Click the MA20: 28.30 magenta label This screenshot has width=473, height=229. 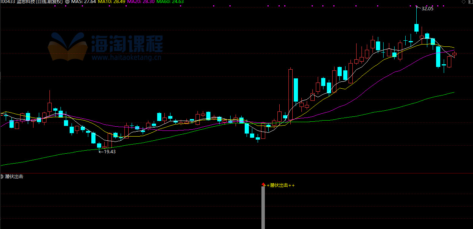click(141, 2)
